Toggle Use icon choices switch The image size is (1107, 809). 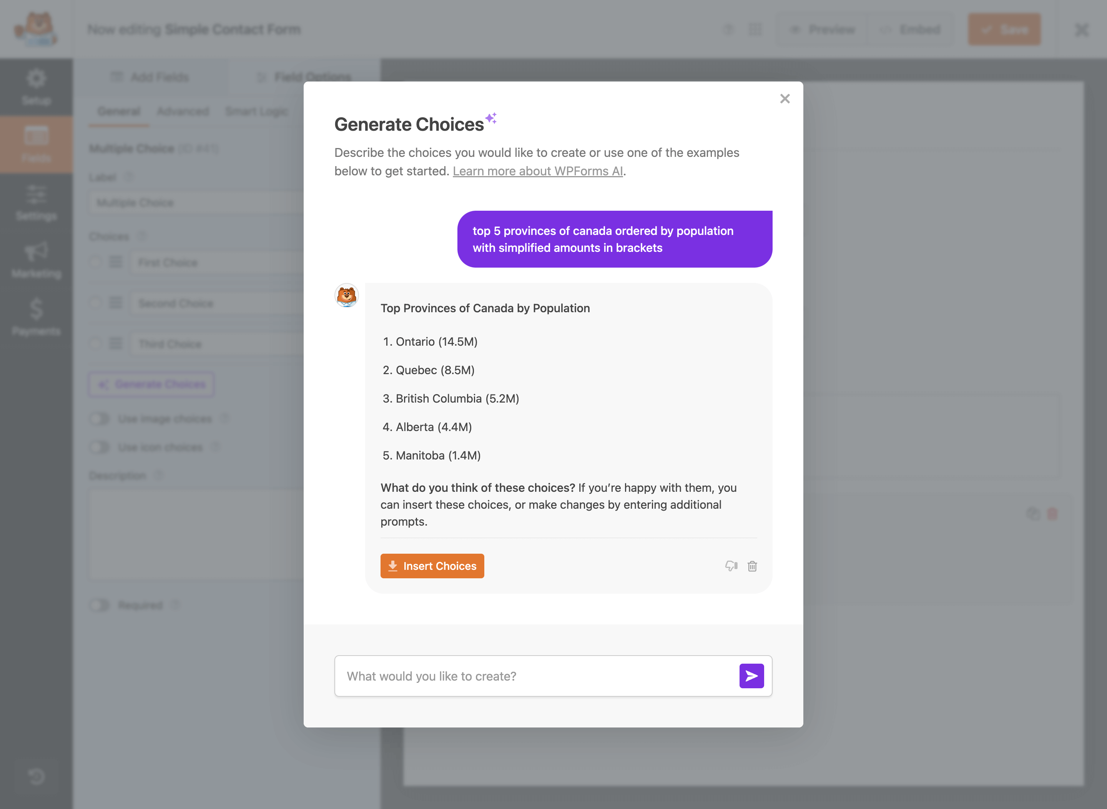pyautogui.click(x=100, y=447)
